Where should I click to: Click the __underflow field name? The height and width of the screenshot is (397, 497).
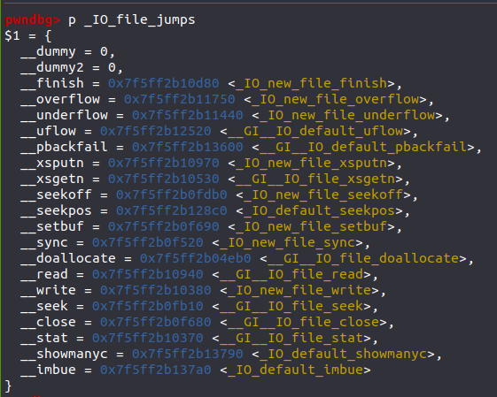pos(64,115)
